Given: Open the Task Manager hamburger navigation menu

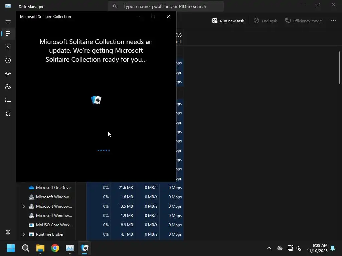Looking at the screenshot, I should click(x=8, y=20).
